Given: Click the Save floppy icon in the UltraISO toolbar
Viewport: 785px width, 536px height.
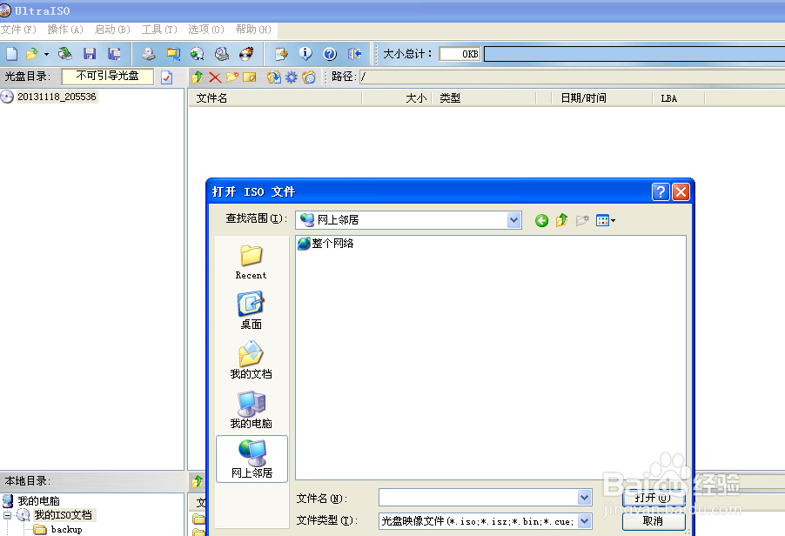Looking at the screenshot, I should 90,54.
